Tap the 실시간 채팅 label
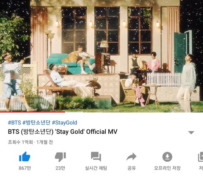Screen dimensions: 203x177 click(x=96, y=168)
